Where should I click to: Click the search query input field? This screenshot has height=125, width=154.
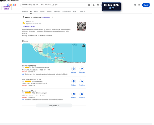55,5
